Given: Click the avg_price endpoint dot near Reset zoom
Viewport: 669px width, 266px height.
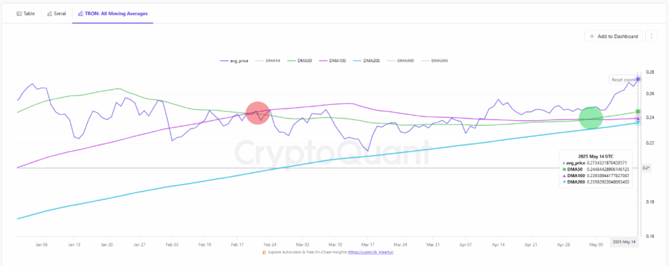Looking at the screenshot, I should point(638,79).
